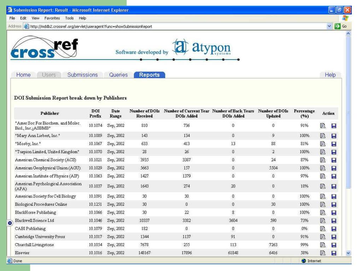Open the View menu
The height and width of the screenshot is (271, 362).
point(35,18)
